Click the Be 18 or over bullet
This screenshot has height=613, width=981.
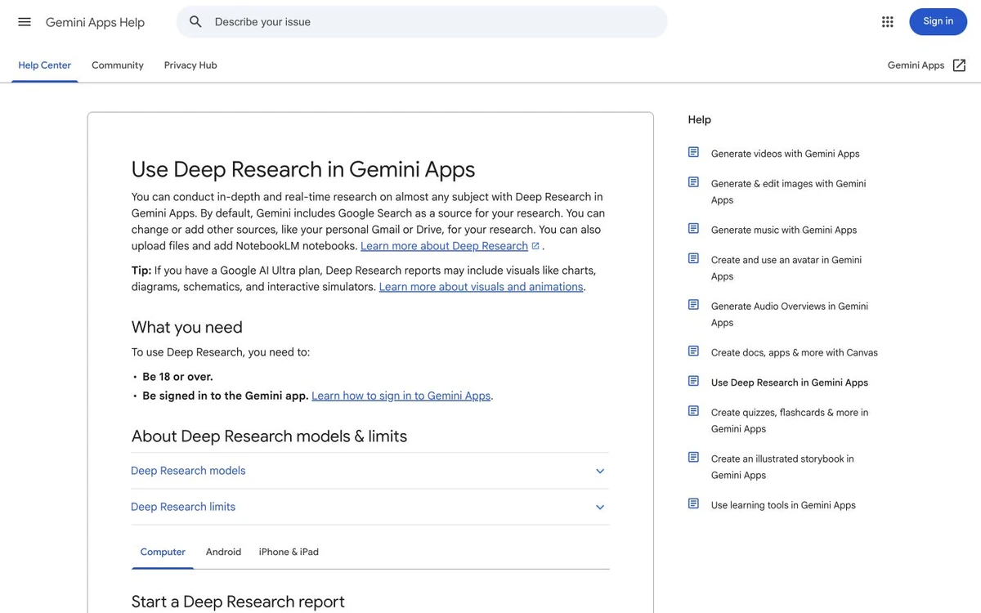pyautogui.click(x=177, y=377)
